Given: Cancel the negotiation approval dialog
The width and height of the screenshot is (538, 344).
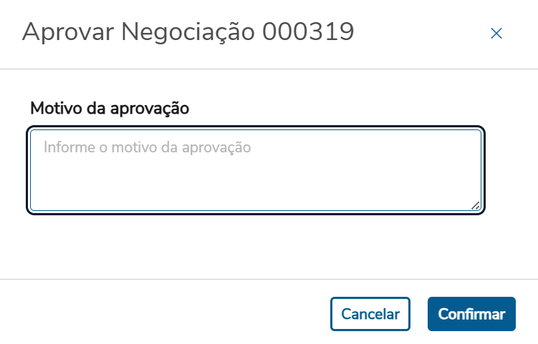Looking at the screenshot, I should tap(370, 314).
